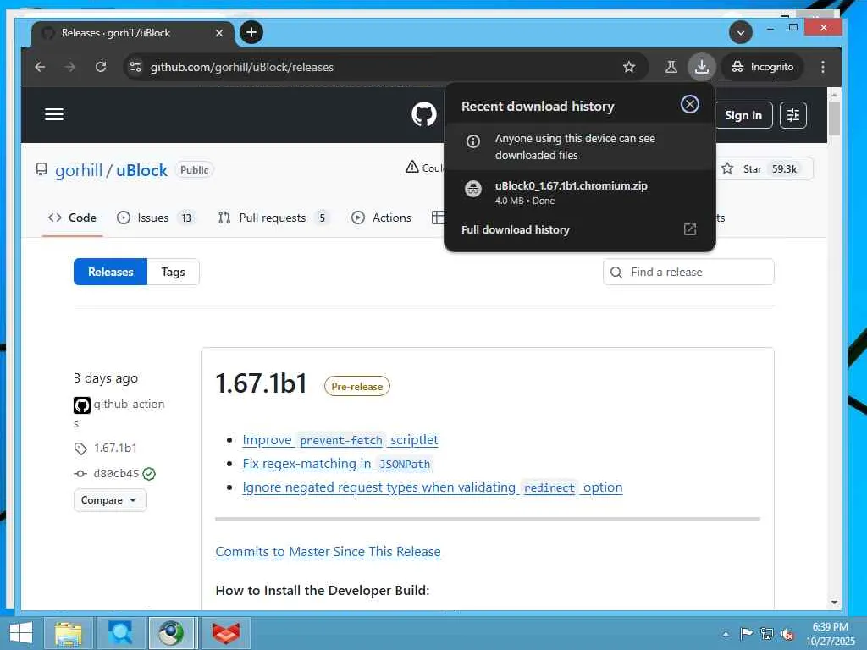Click the Chromium browser taskbar icon
This screenshot has height=650, width=867.
pos(171,633)
